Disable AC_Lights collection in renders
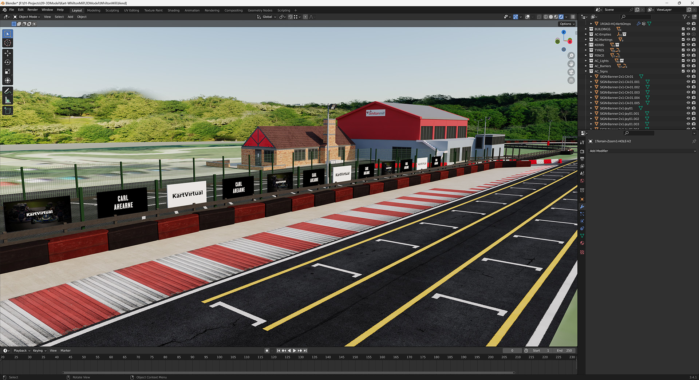The image size is (699, 380). coord(694,61)
